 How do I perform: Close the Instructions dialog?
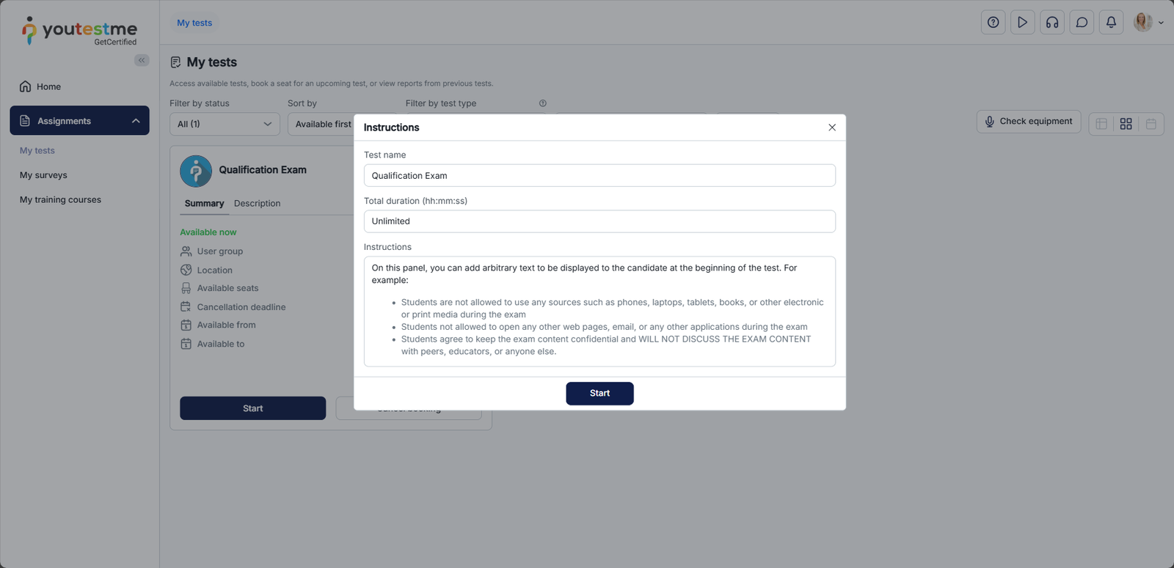click(832, 128)
